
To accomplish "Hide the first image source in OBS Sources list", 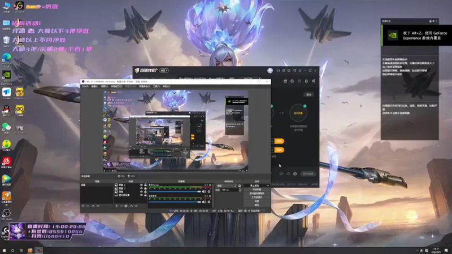I will (x=141, y=185).
